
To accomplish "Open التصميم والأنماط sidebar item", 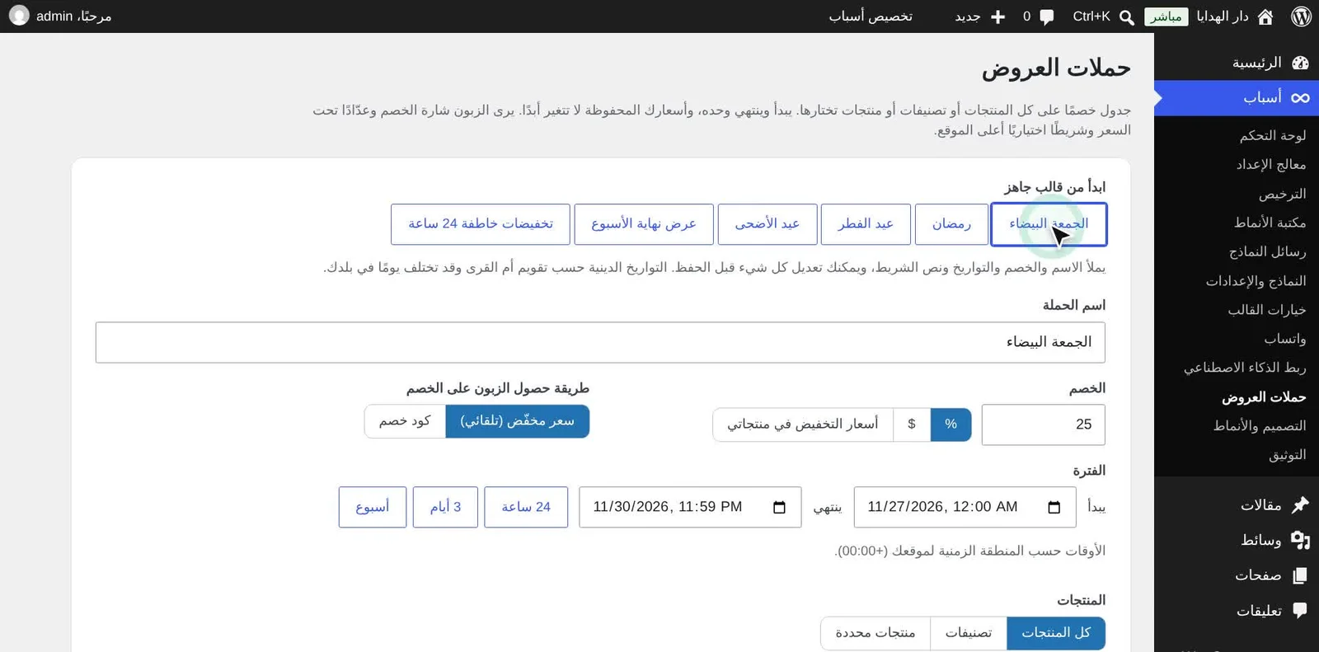I will click(x=1260, y=426).
